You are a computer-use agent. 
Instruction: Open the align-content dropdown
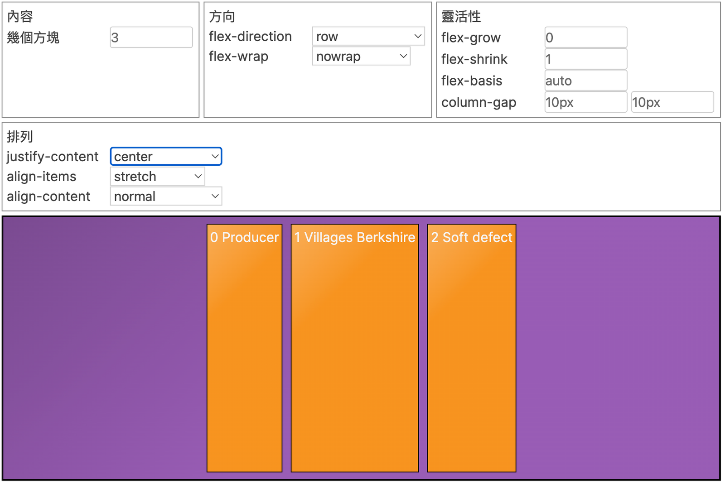[x=166, y=196]
